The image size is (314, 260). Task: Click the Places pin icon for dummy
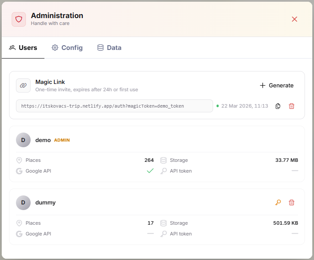coord(19,223)
